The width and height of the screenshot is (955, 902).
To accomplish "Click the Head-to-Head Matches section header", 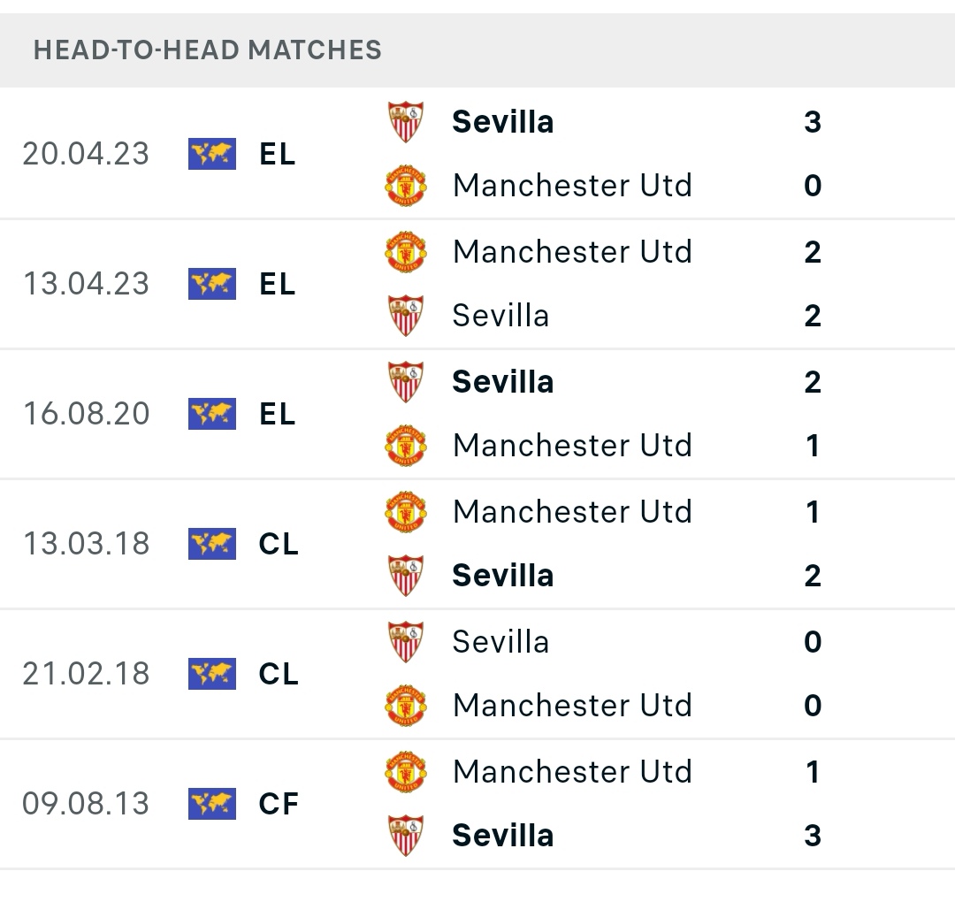I will point(208,50).
